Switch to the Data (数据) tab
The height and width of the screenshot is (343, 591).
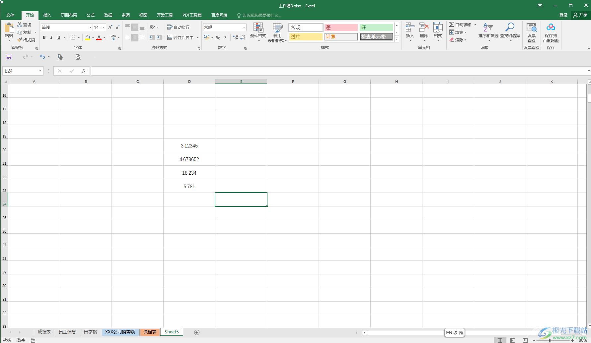pos(108,15)
